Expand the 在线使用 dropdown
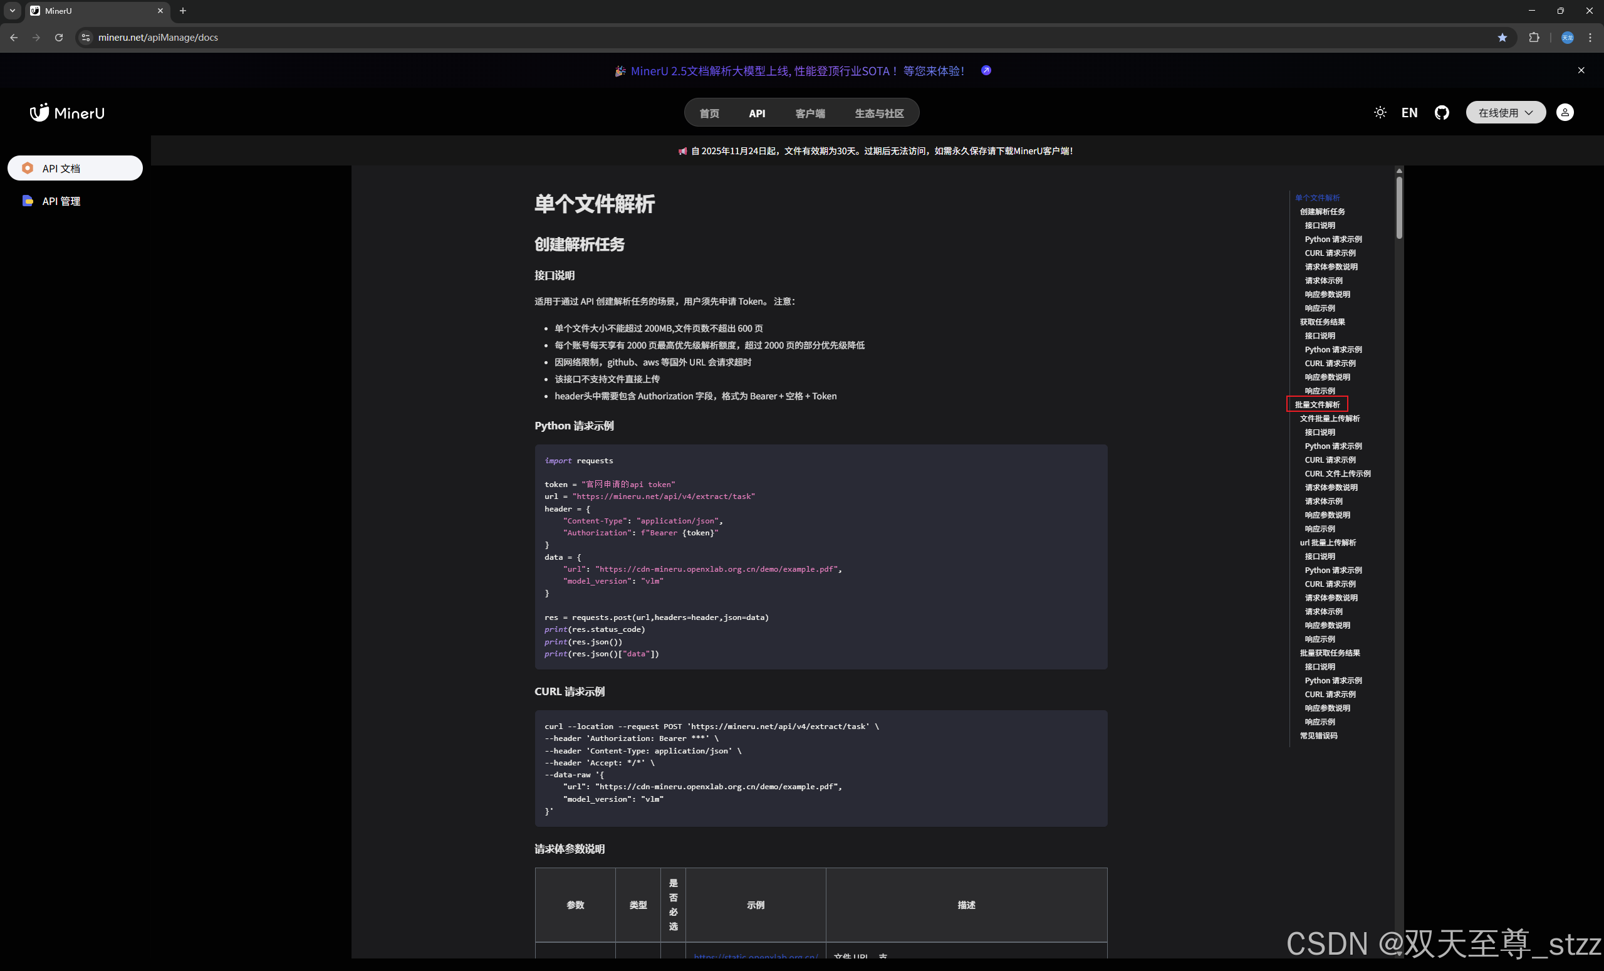This screenshot has width=1604, height=971. pyautogui.click(x=1505, y=113)
